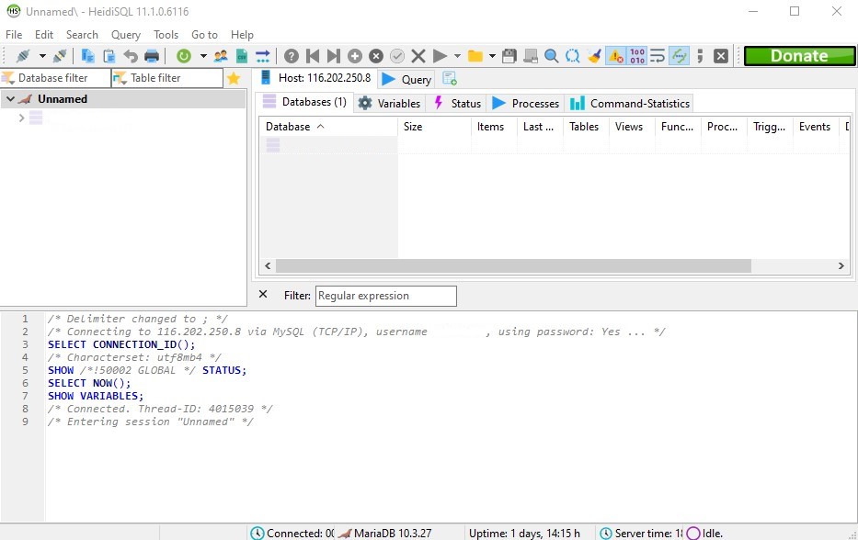
Task: Click the dark square X toolbar icon
Action: [721, 56]
